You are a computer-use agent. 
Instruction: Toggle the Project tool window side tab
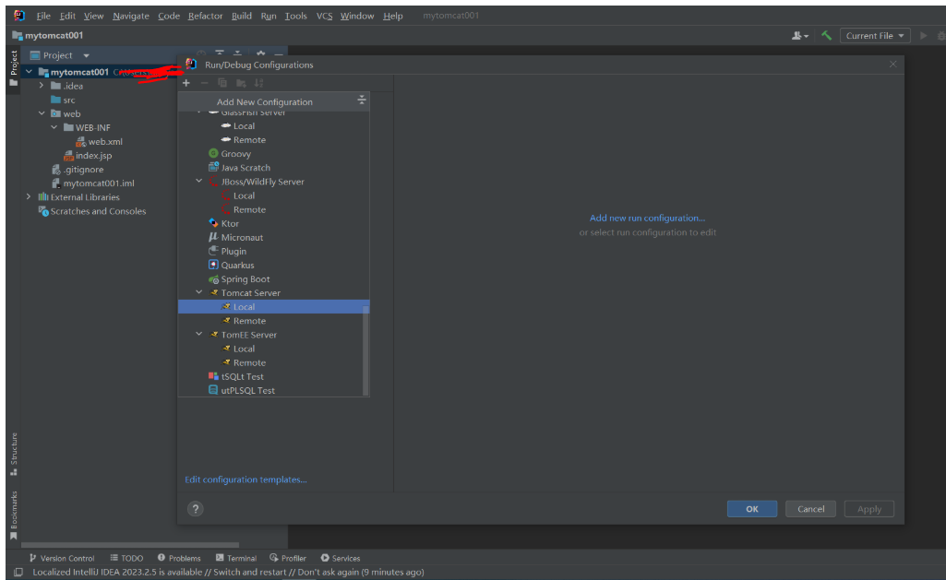coord(14,68)
